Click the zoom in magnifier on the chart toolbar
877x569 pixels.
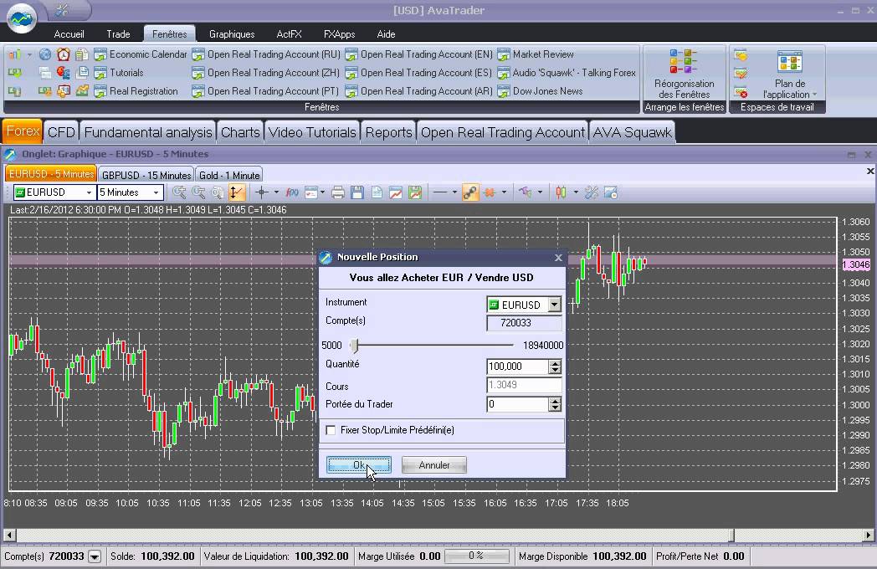[x=179, y=192]
